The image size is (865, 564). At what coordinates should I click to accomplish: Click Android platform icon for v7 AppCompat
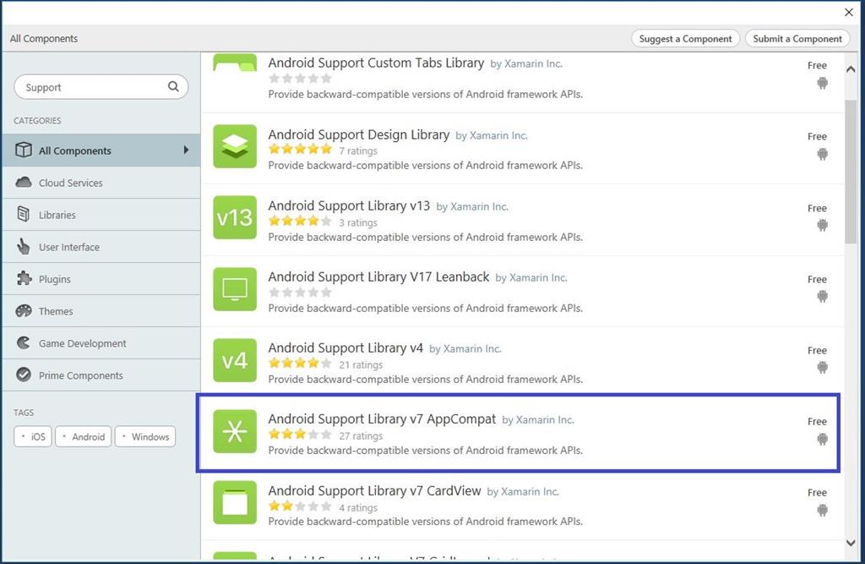click(x=822, y=439)
